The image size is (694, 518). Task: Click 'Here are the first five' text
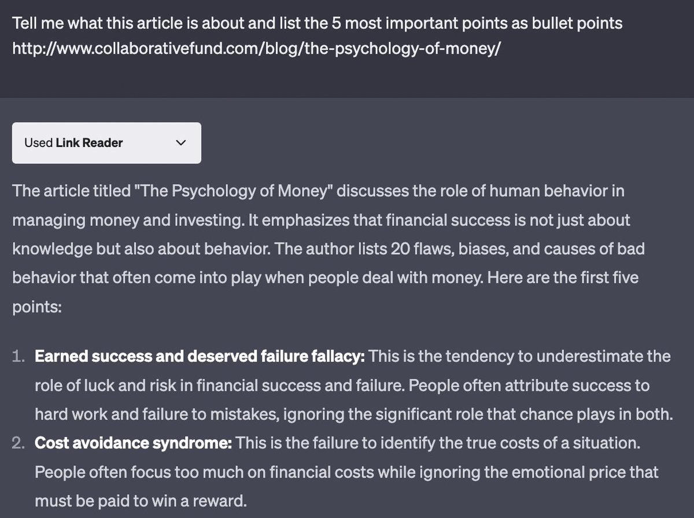click(554, 278)
